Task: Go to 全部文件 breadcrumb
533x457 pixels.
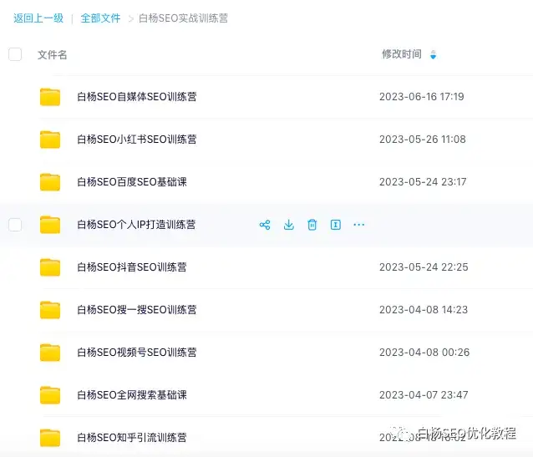Action: click(100, 18)
